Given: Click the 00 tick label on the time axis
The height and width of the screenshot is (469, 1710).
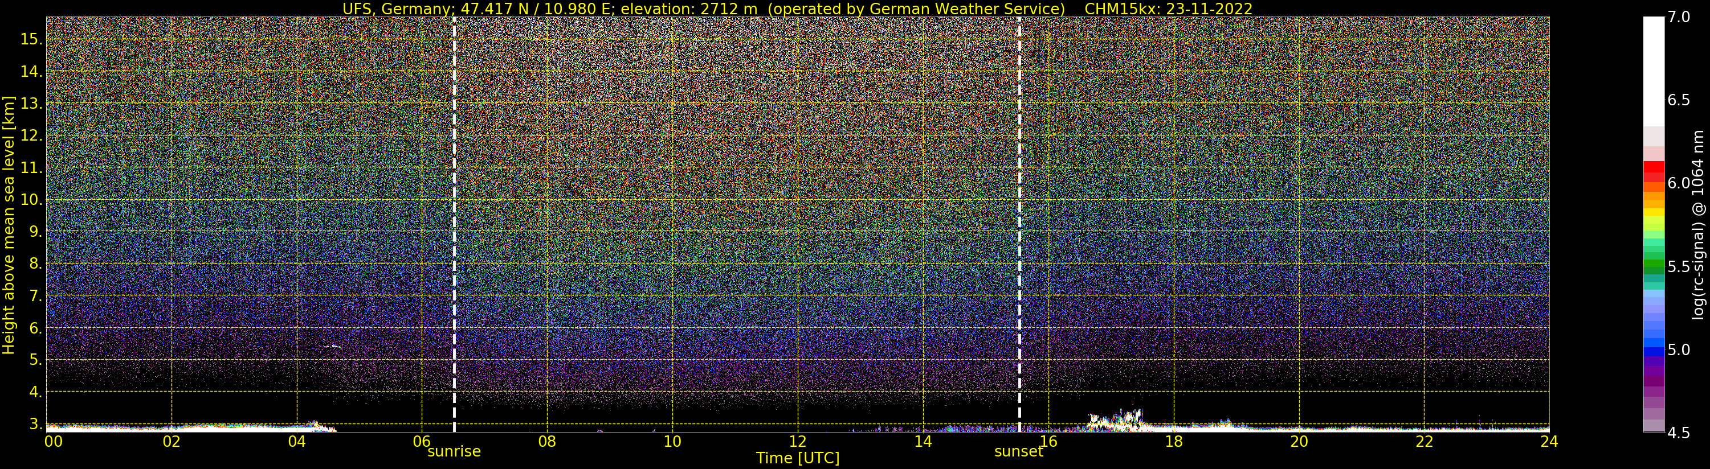Looking at the screenshot, I should pyautogui.click(x=54, y=441).
